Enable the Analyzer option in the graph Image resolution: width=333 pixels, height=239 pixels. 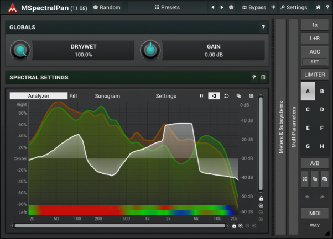tap(38, 96)
